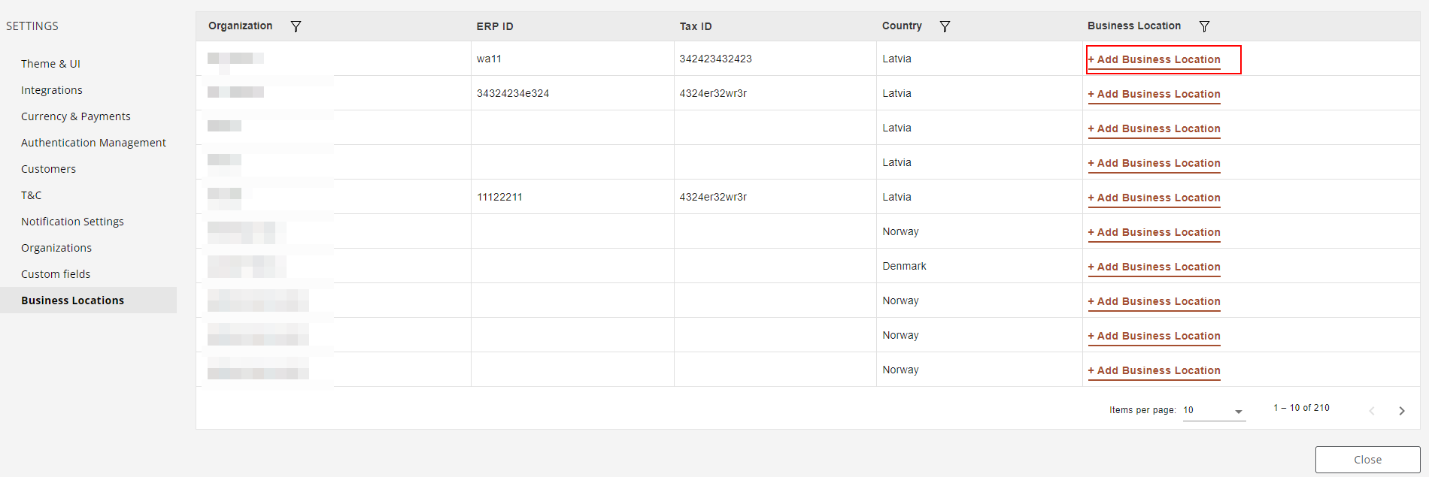Click the 1 – 10 of 210 range label
Image resolution: width=1429 pixels, height=477 pixels.
point(1301,408)
